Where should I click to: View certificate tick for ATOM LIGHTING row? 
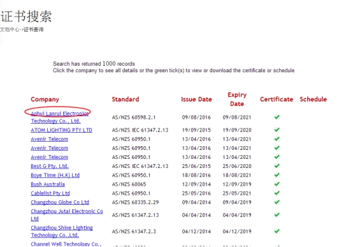click(277, 130)
